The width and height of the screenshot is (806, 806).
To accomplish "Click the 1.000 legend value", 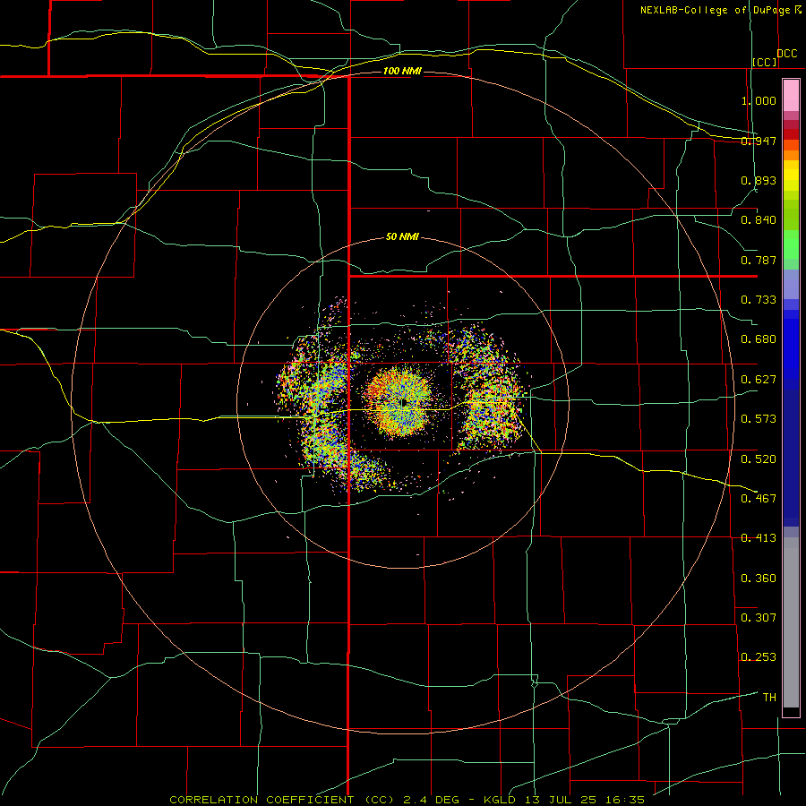I will [759, 100].
